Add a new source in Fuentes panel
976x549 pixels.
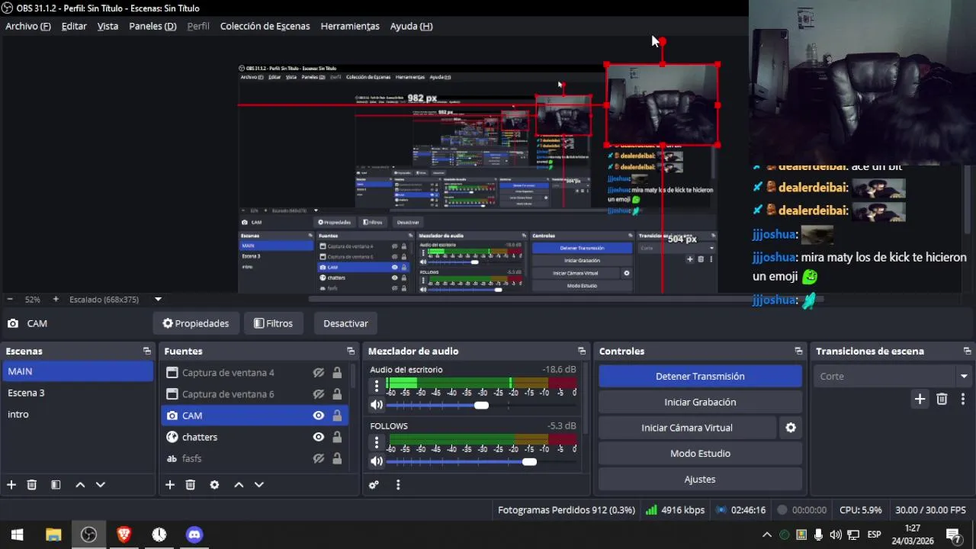(x=170, y=484)
